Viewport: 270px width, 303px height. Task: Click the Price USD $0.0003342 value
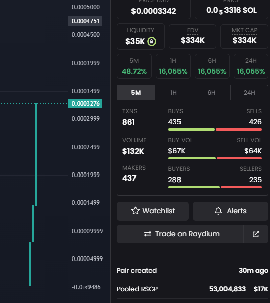coord(154,11)
